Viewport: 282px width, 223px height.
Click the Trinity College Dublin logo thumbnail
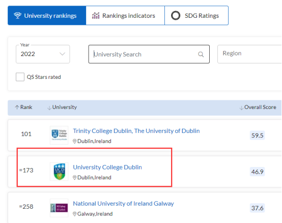[x=59, y=135]
